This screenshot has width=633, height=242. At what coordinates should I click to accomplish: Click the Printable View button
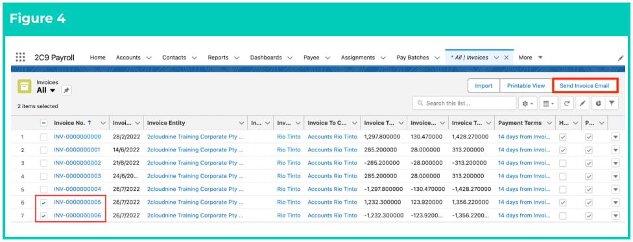[x=526, y=86]
